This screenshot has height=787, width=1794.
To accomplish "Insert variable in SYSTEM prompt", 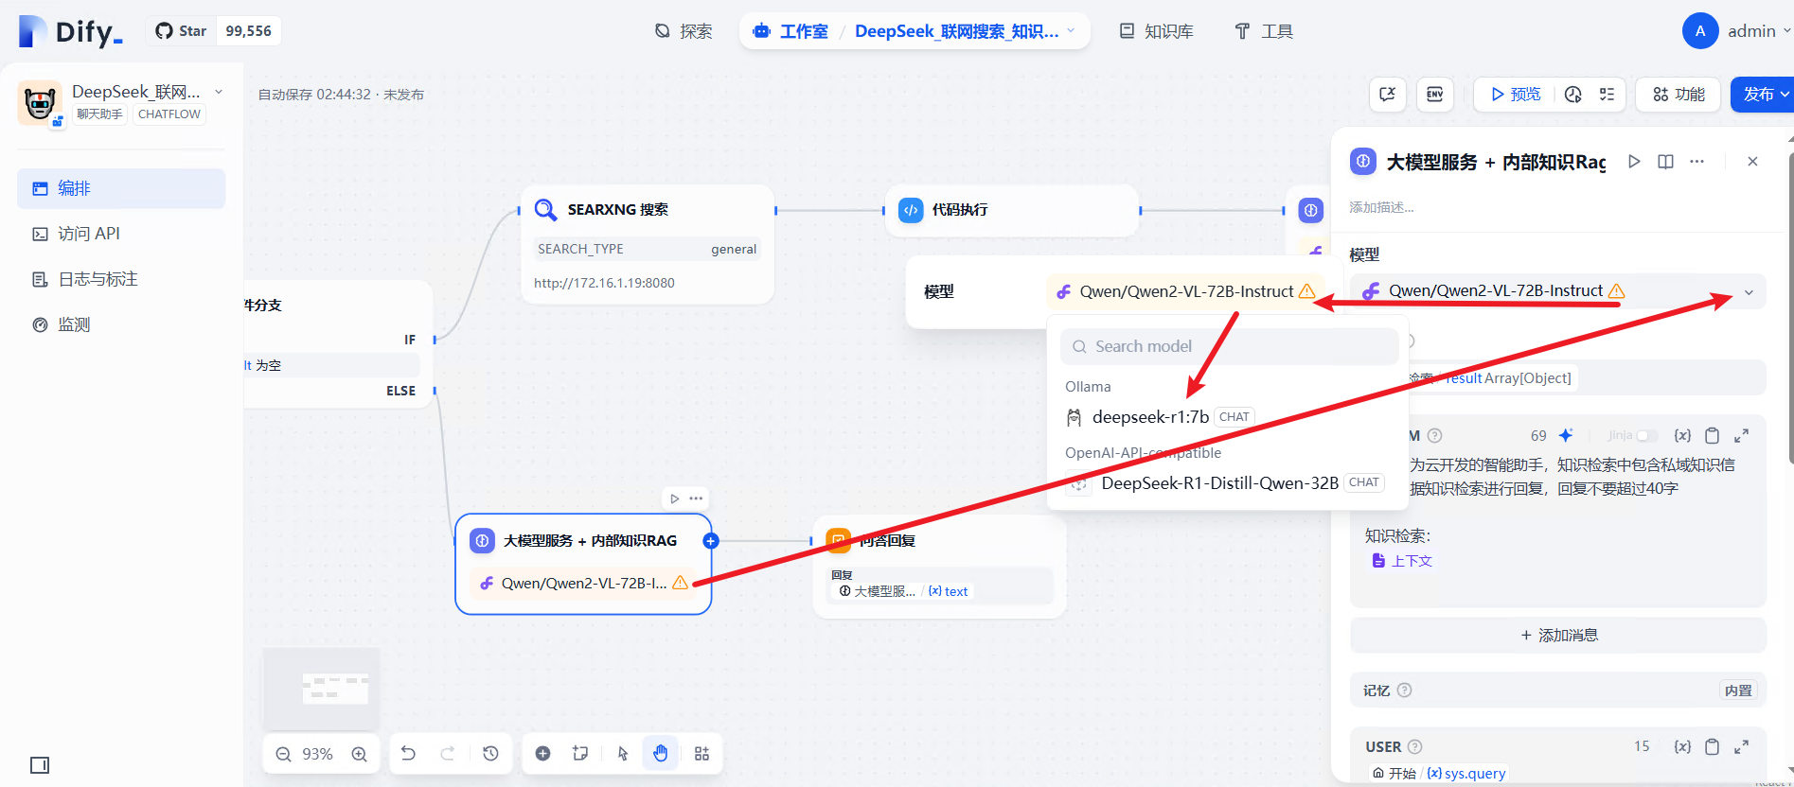I will coord(1682,435).
